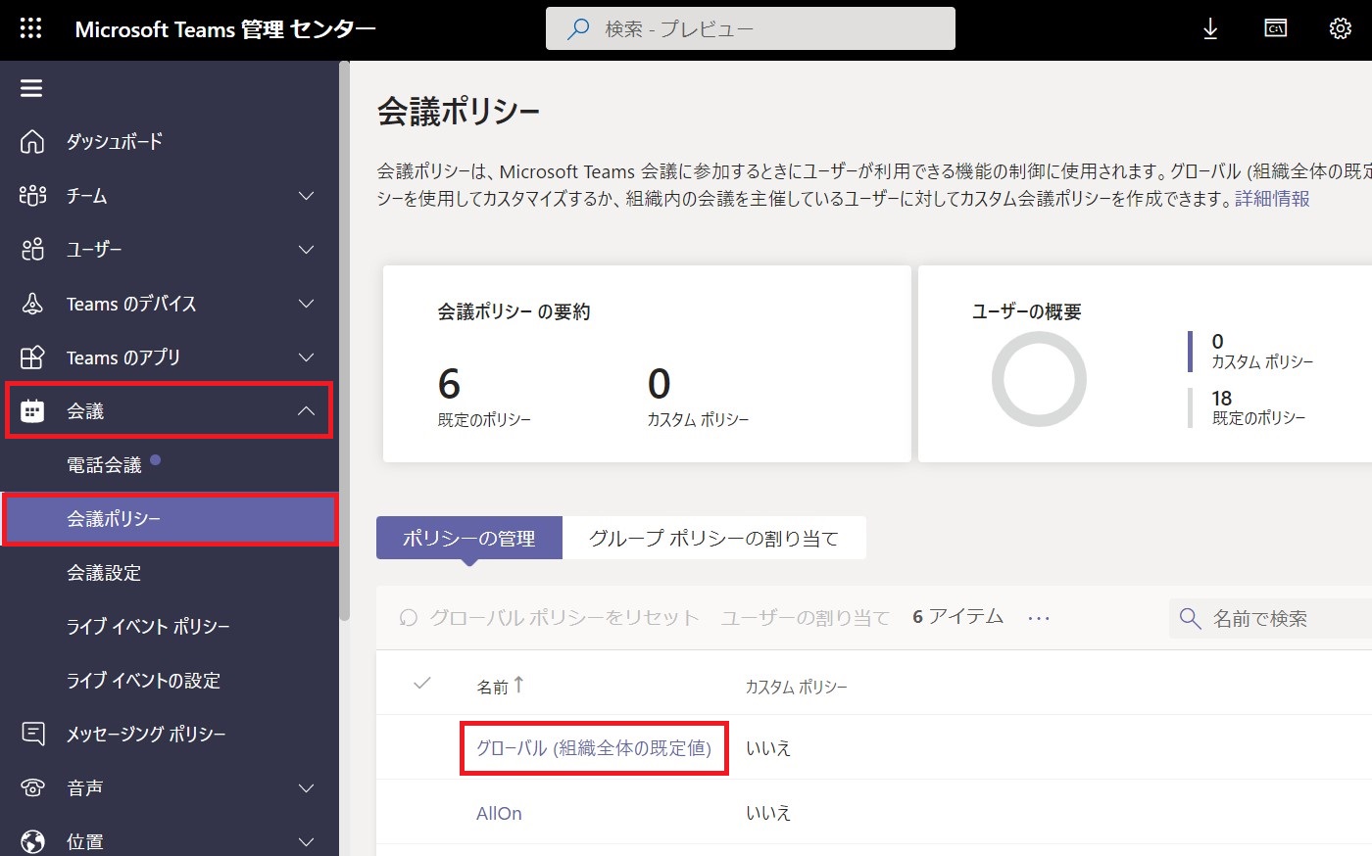Viewport: 1372px width, 856px height.
Task: Click the 検索 - プレビュー search field
Action: (x=751, y=28)
